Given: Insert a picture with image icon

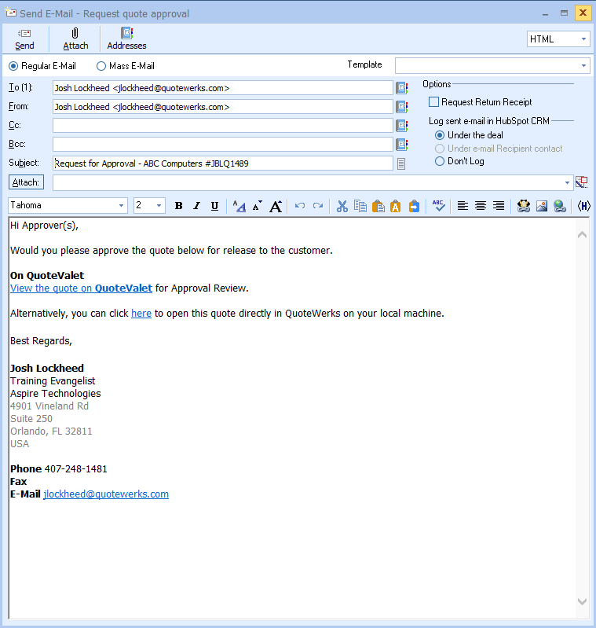Looking at the screenshot, I should [542, 206].
